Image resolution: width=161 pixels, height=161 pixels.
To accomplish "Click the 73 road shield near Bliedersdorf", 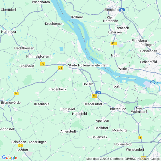I will click(x=94, y=96).
